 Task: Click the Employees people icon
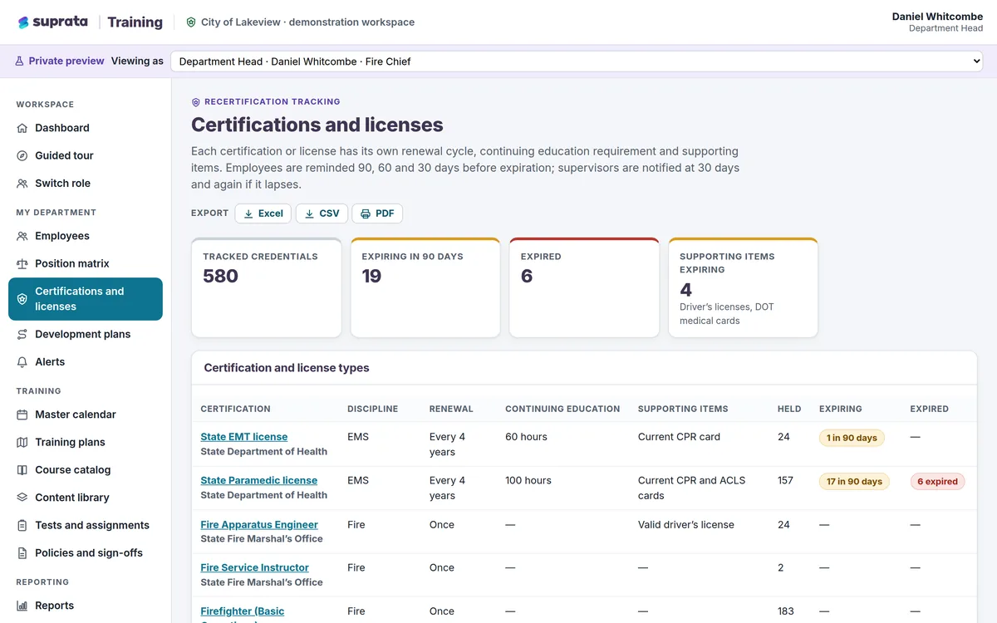[22, 236]
